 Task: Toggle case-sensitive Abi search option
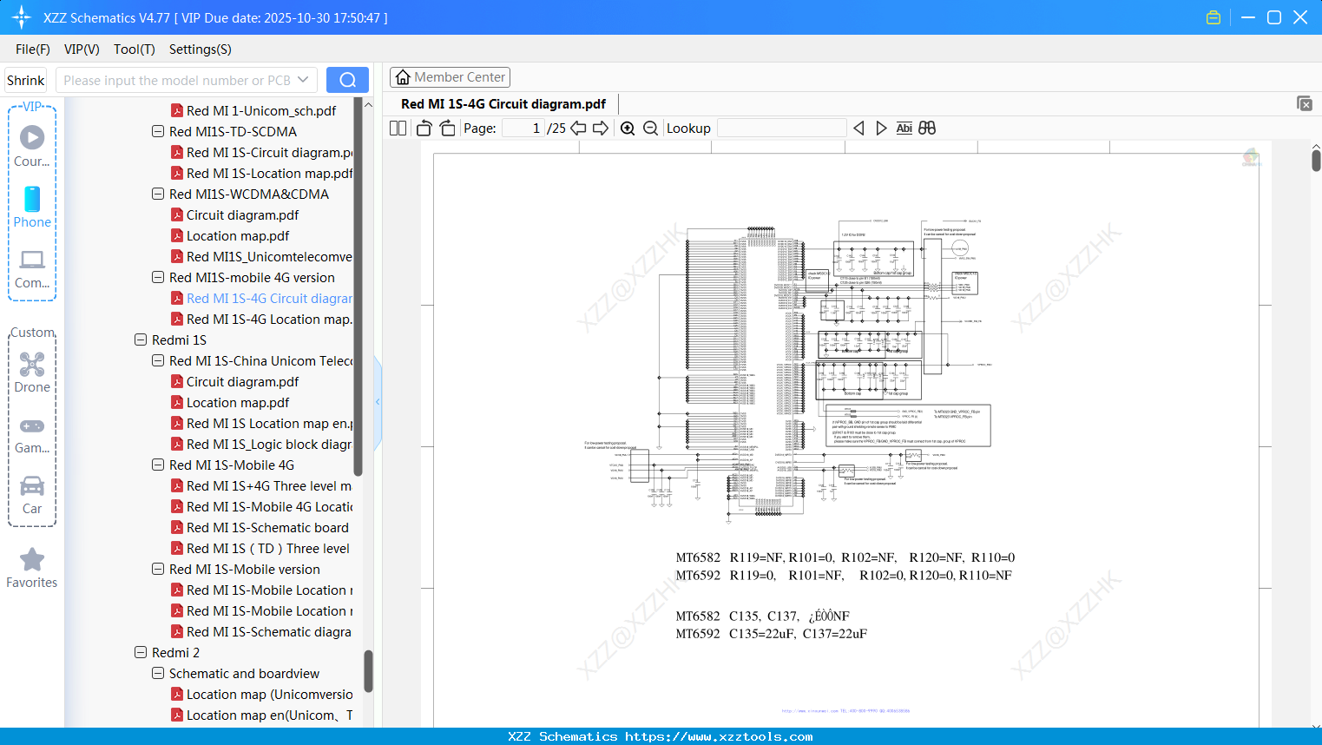point(904,128)
